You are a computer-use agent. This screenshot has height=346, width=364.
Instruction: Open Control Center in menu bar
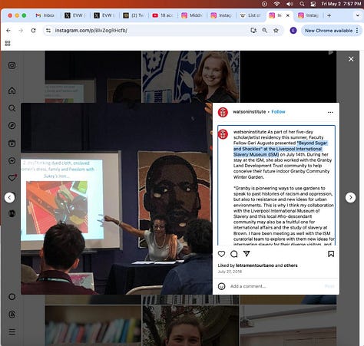pos(313,4)
